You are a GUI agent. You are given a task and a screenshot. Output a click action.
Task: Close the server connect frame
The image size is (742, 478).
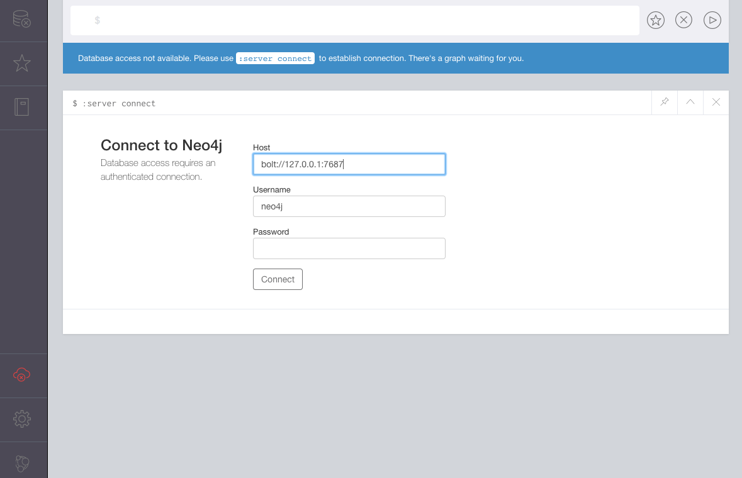click(716, 102)
